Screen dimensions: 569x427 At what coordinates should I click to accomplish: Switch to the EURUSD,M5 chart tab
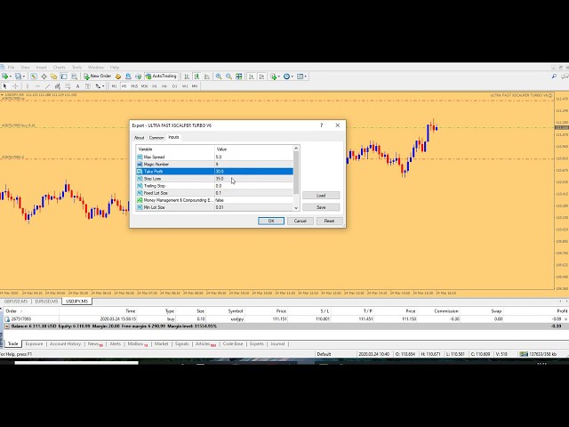(x=47, y=301)
